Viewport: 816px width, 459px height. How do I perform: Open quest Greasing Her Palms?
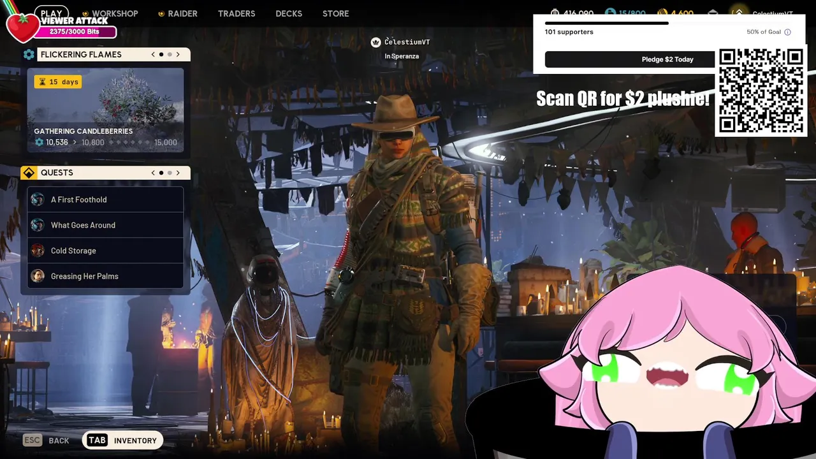click(x=105, y=276)
